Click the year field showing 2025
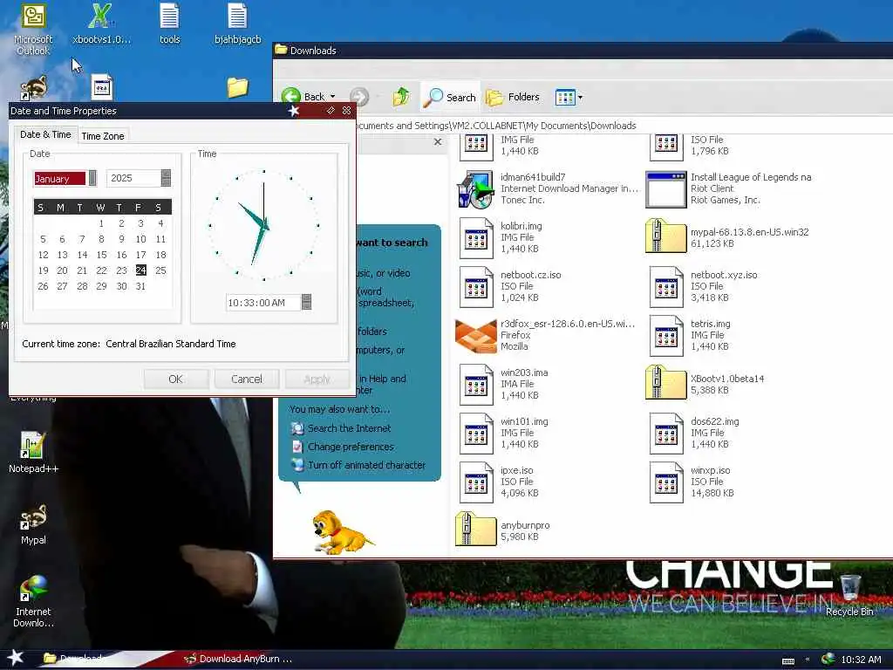Image resolution: width=893 pixels, height=670 pixels. pos(133,178)
